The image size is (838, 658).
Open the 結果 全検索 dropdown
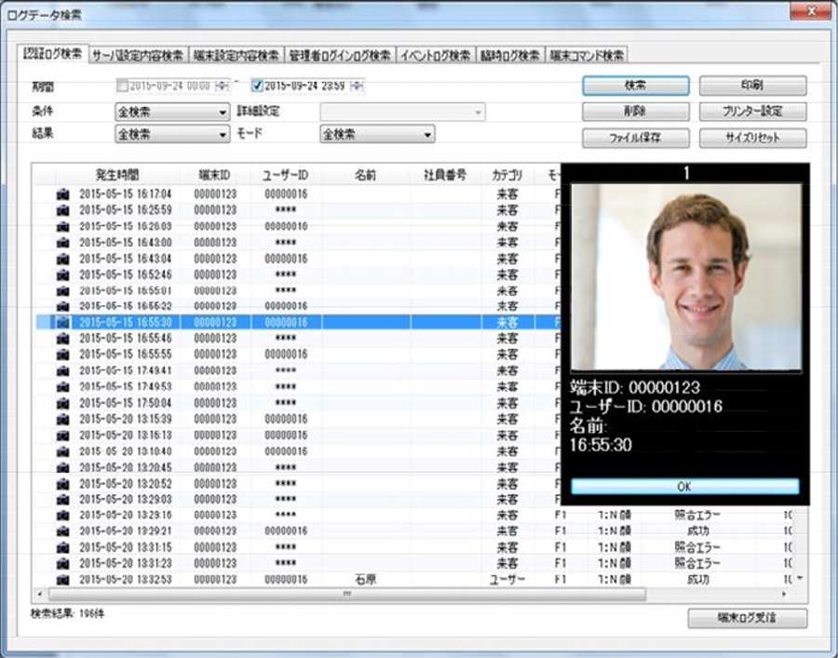click(172, 134)
